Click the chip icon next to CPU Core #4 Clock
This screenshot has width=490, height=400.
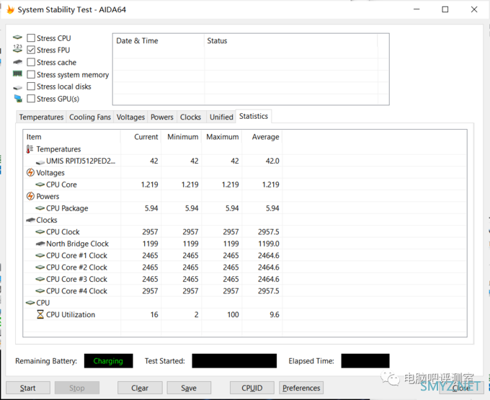pos(40,291)
